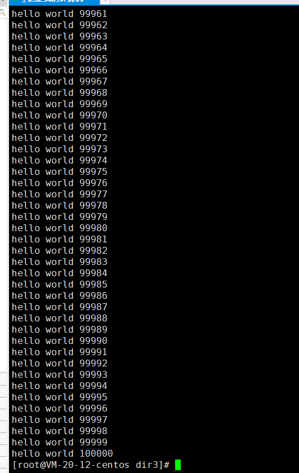Click the line 'hello world 99972'
The image size is (299, 473).
59,138
